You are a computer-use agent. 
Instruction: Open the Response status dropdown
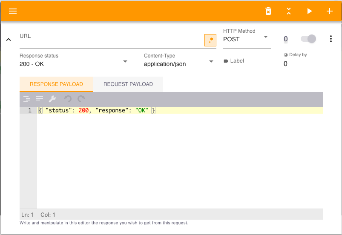tap(75, 64)
